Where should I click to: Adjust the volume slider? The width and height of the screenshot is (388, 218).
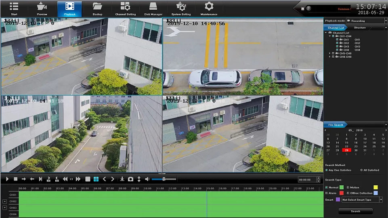point(164,179)
